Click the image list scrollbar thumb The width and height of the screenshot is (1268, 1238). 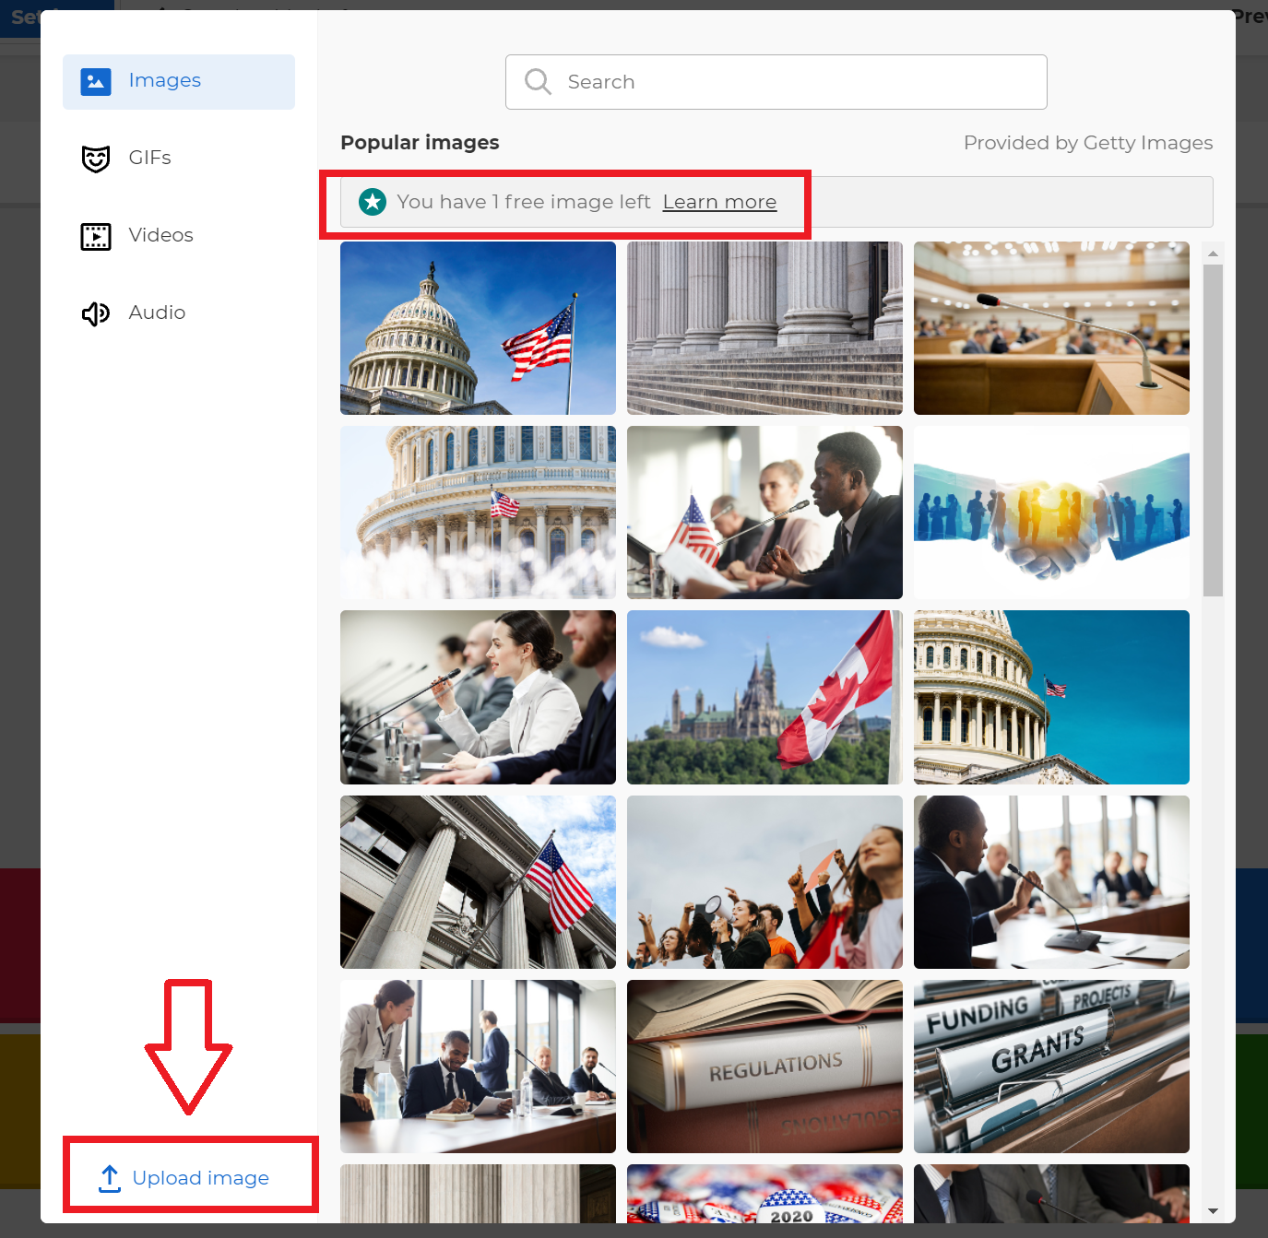1213,430
